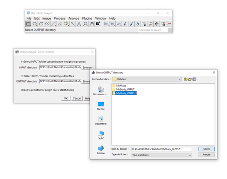Image resolution: width=227 pixels, height=179 pixels.
Task: Open the Plugins menu
Action: coord(87,18)
